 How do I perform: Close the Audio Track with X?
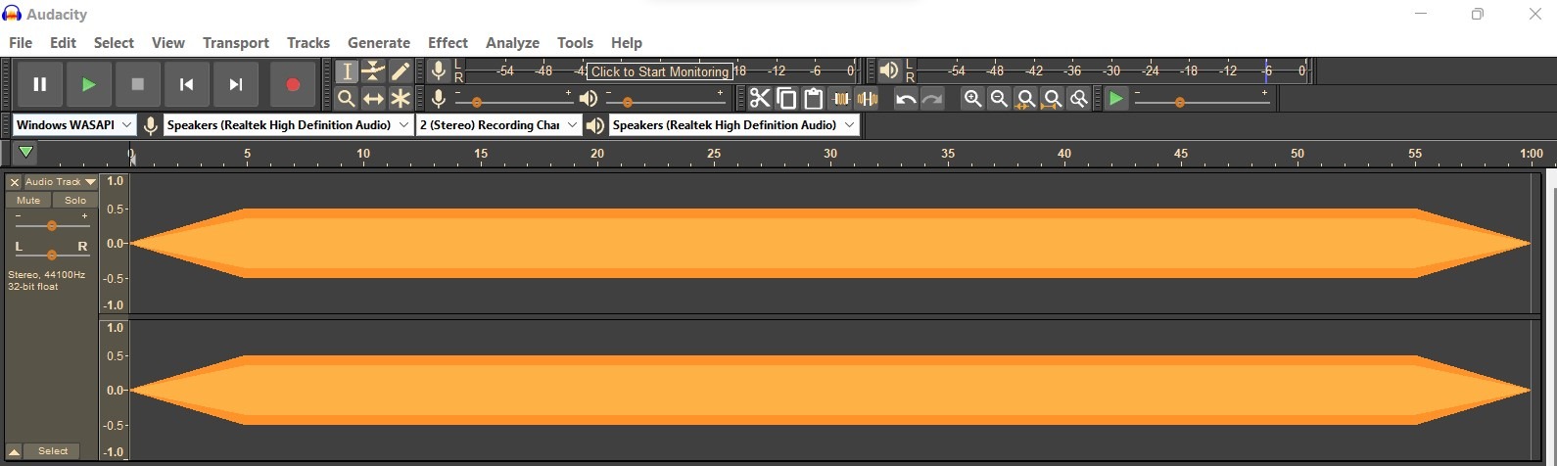click(15, 182)
